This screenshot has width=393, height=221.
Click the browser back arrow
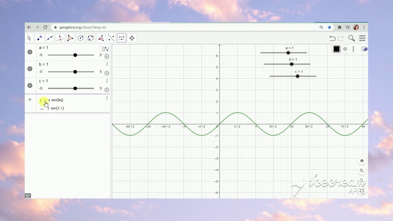(29, 27)
